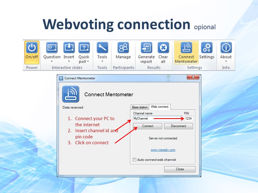Click the Disconnect button
The width and height of the screenshot is (258, 193).
[178, 126]
